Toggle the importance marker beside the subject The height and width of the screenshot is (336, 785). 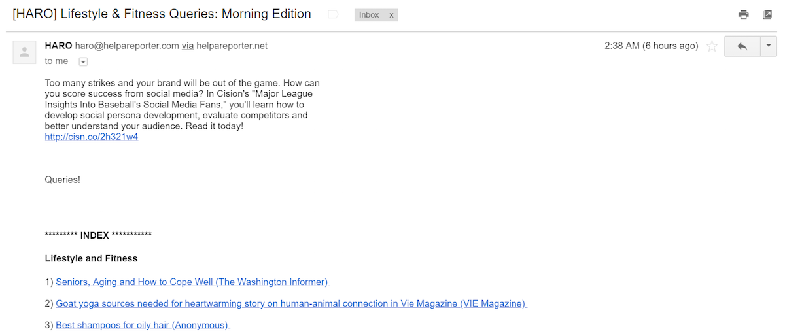point(333,14)
